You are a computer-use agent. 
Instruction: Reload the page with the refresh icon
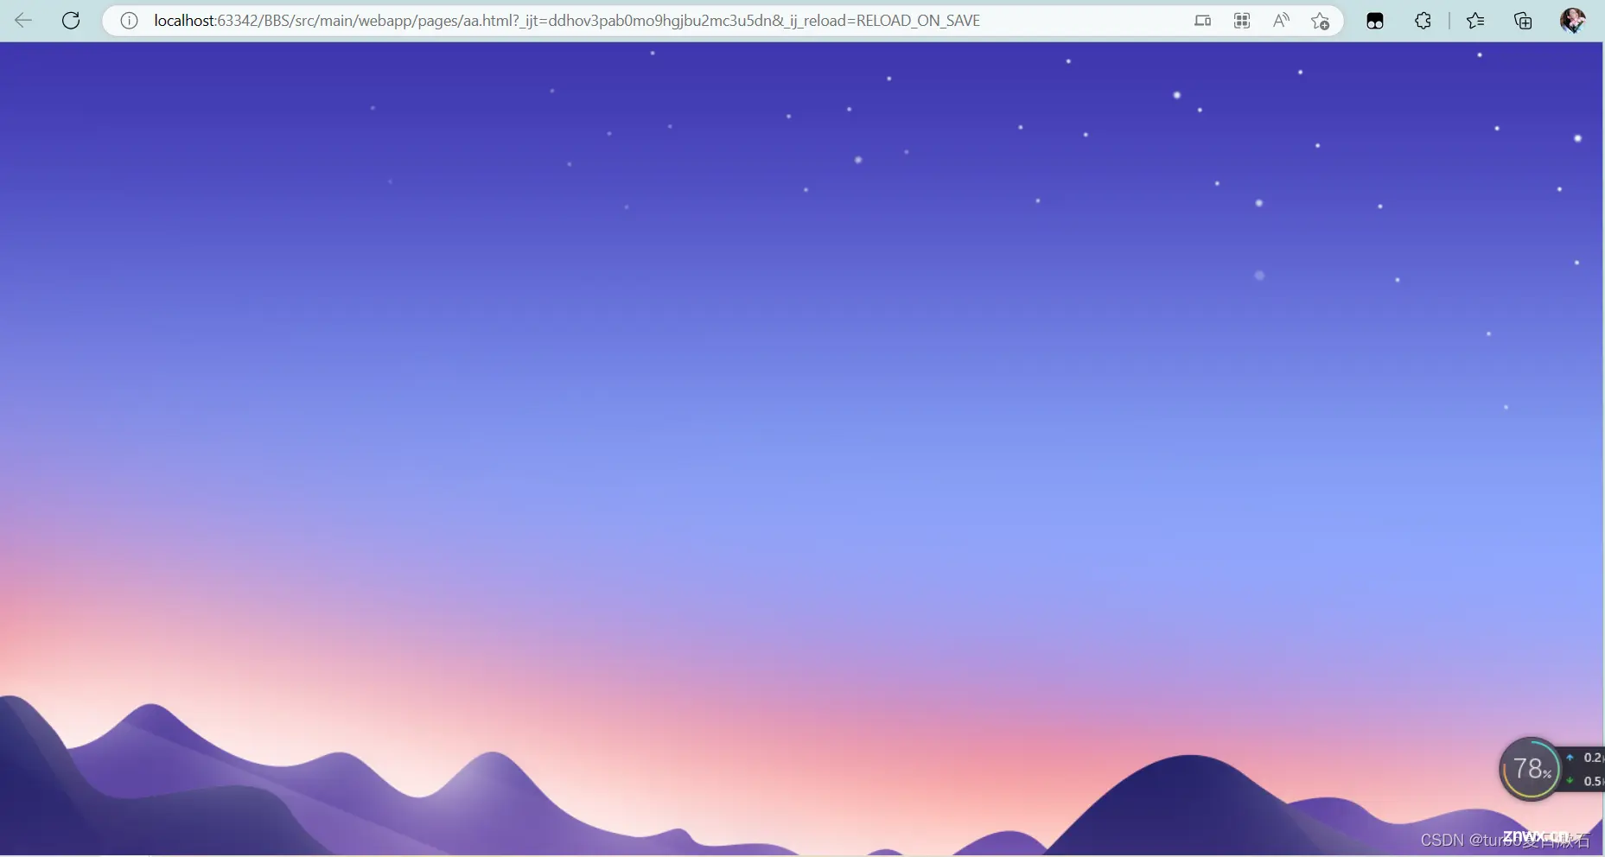coord(71,21)
